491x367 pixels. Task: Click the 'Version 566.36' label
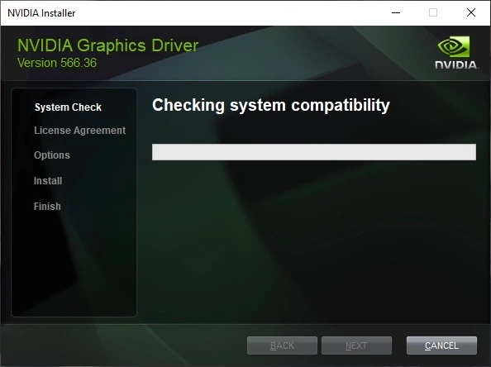(x=57, y=63)
